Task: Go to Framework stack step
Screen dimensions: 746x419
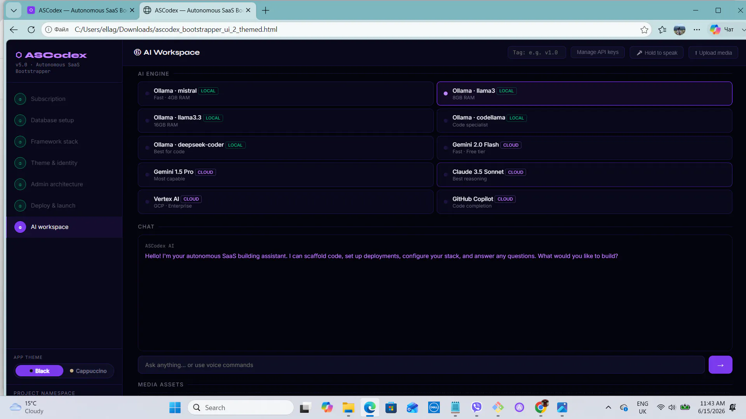Action: point(64,142)
